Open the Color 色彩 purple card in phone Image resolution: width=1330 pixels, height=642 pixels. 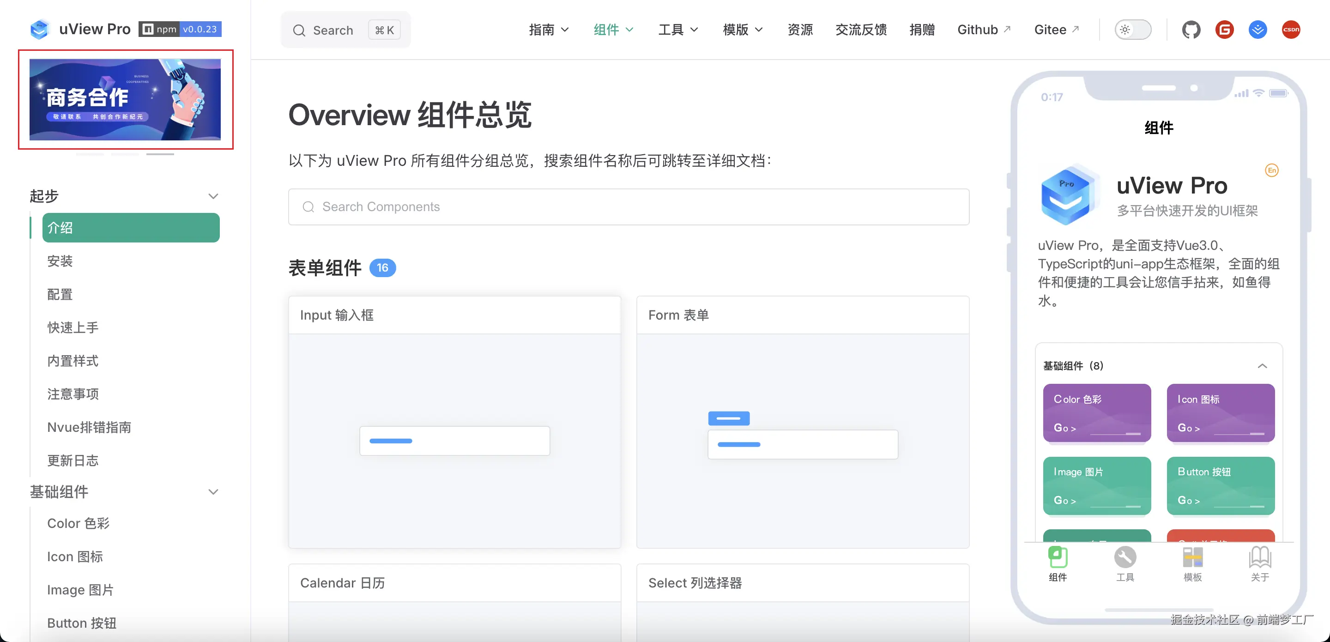pyautogui.click(x=1096, y=412)
